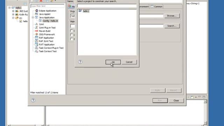The width and height of the screenshot is (224, 126).
Task: Open the console dropdown arrow next to Open Console
Action: (196, 97)
